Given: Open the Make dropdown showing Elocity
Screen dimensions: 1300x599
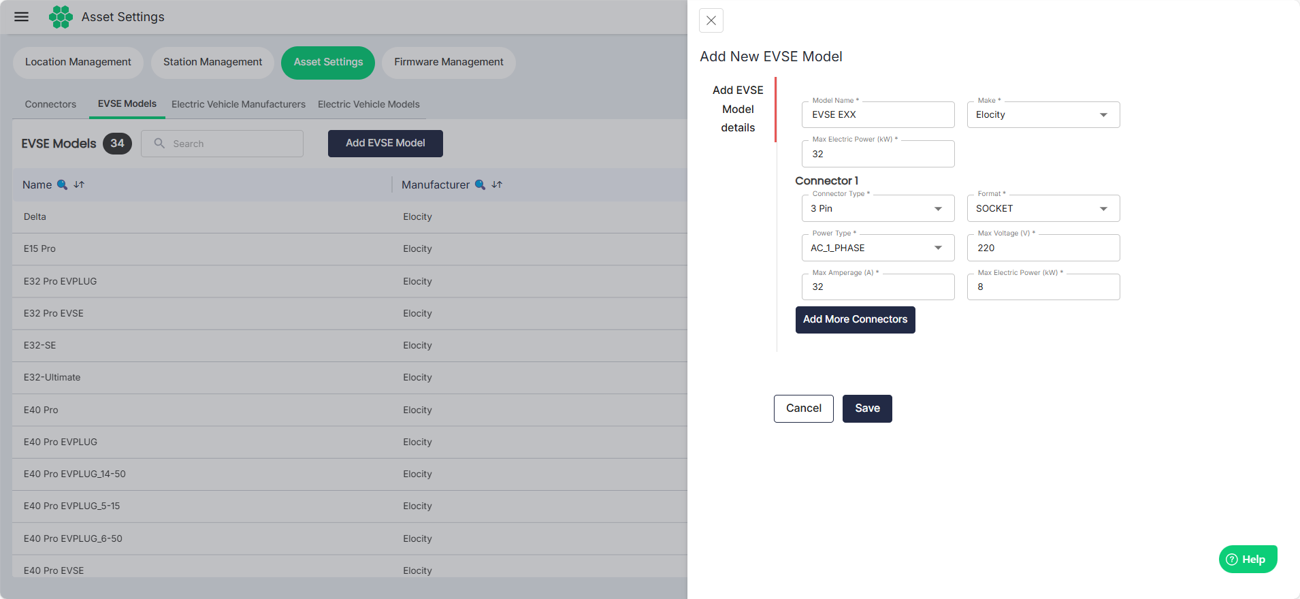Looking at the screenshot, I should pos(1043,114).
